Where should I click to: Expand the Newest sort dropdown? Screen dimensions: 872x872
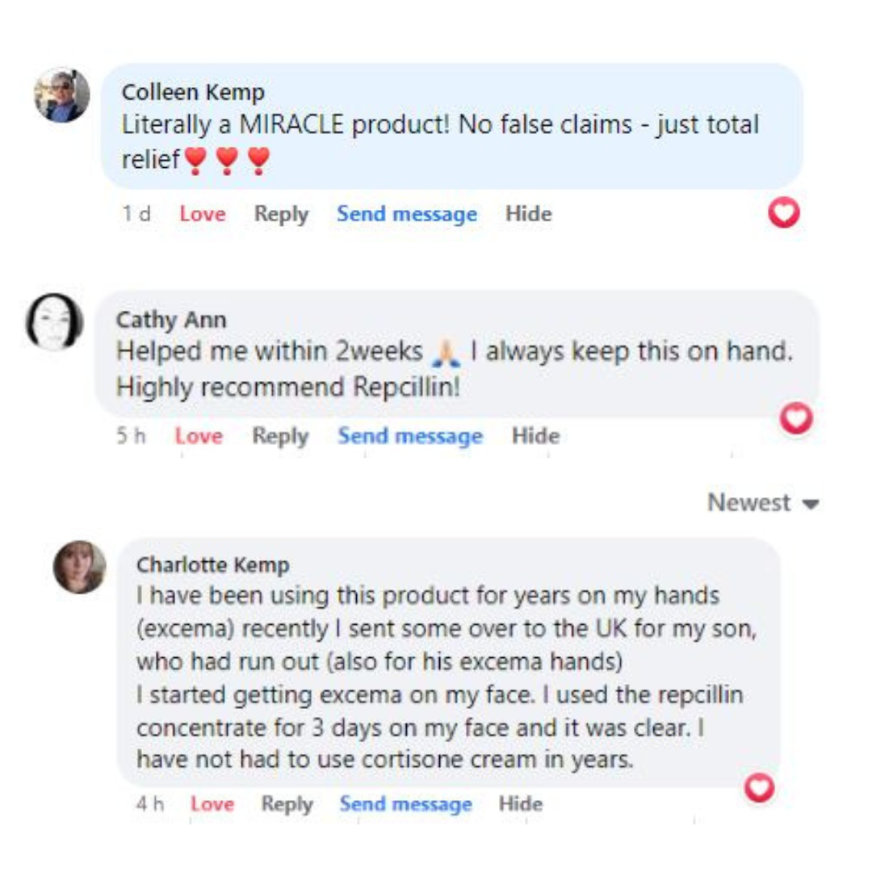(763, 503)
